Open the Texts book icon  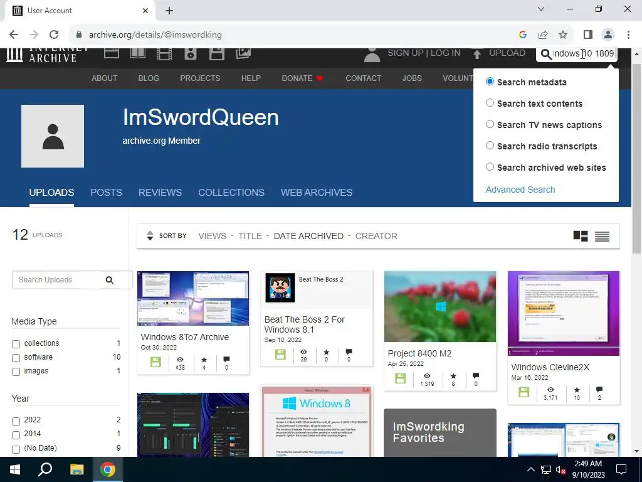(x=137, y=54)
